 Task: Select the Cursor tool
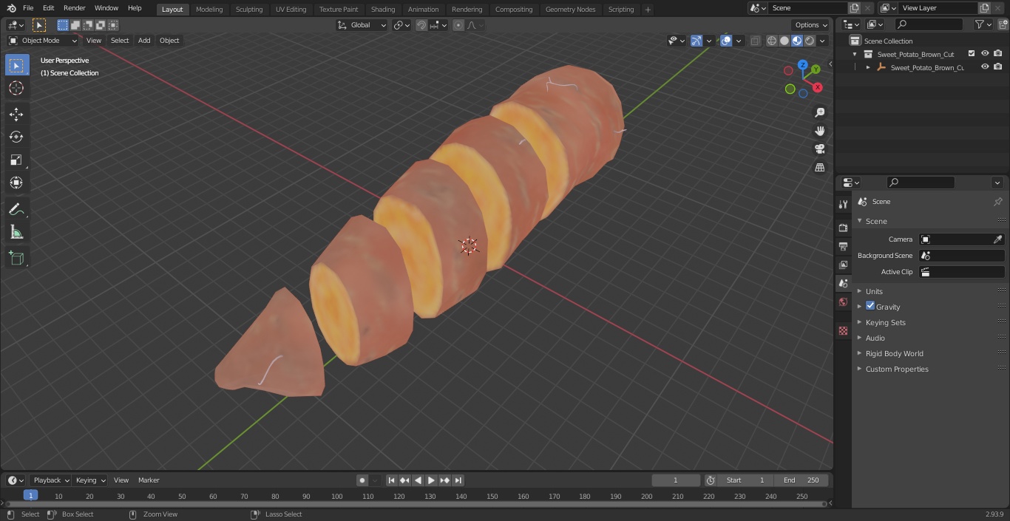click(16, 88)
